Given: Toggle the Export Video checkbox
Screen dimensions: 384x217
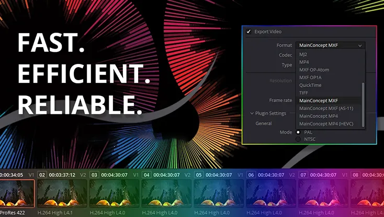Looking at the screenshot, I should point(249,31).
